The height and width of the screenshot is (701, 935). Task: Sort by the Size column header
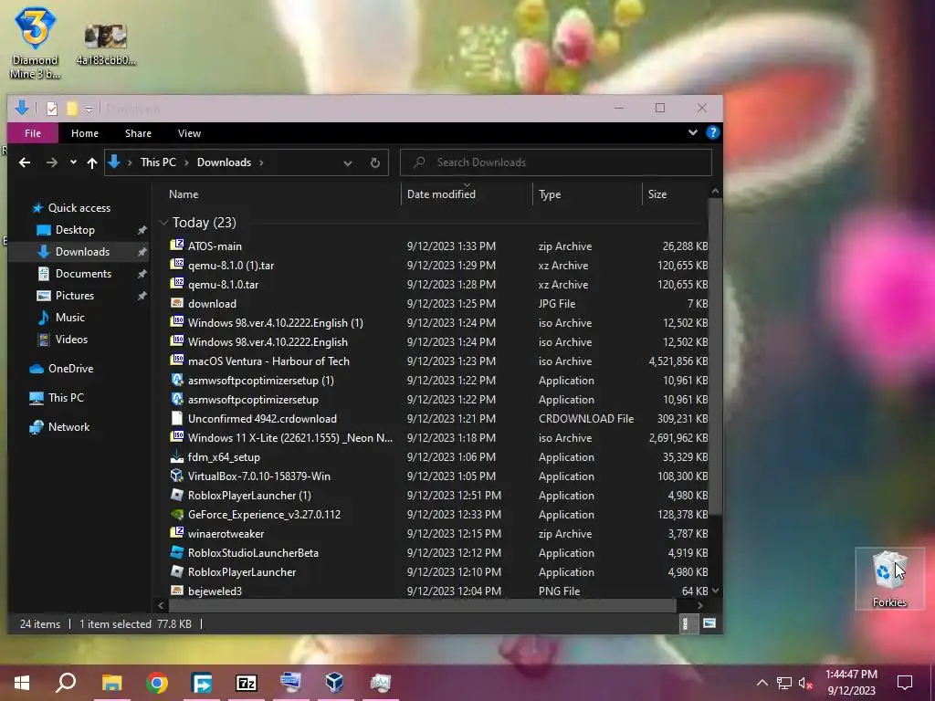(x=657, y=194)
